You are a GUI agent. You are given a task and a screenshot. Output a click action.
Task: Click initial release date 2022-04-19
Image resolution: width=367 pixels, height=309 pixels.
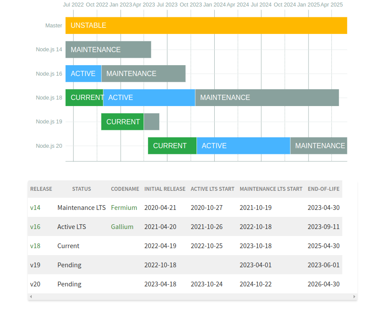point(161,246)
